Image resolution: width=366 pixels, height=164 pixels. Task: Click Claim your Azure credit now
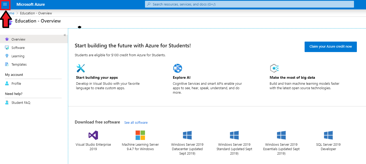[331, 47]
